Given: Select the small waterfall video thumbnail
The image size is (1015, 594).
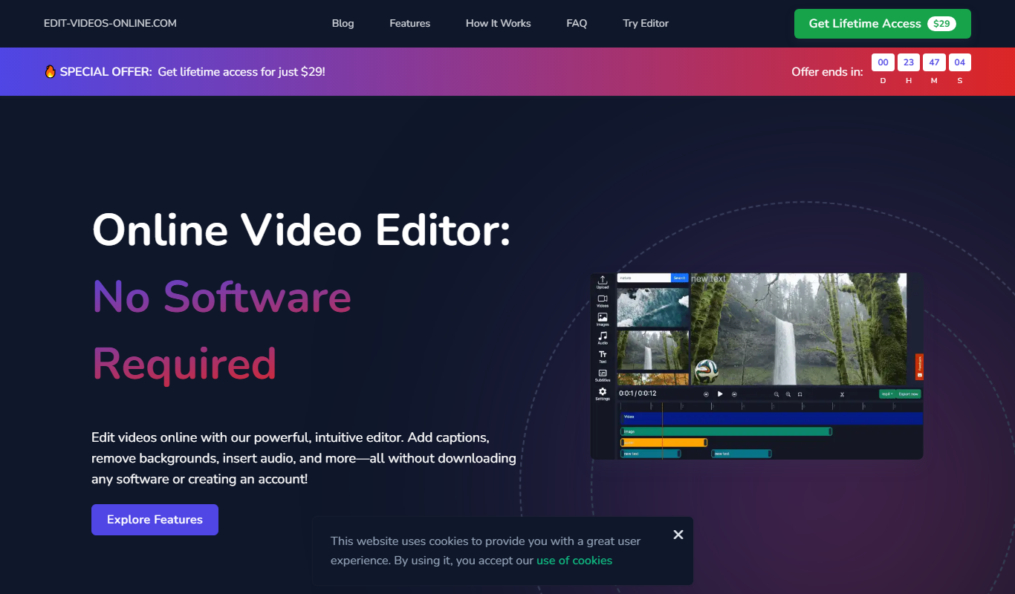Looking at the screenshot, I should click(x=653, y=350).
